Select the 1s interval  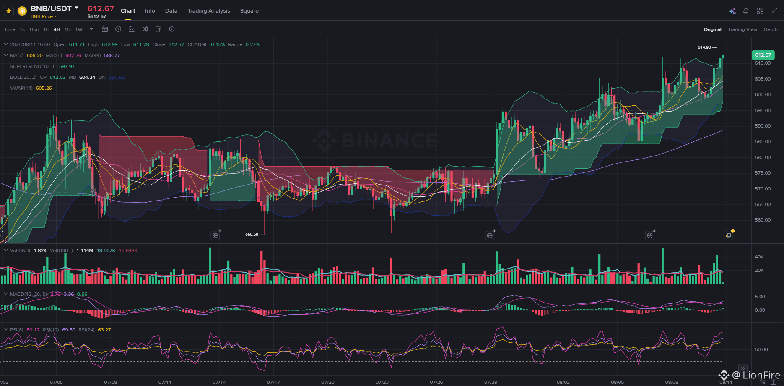point(22,29)
